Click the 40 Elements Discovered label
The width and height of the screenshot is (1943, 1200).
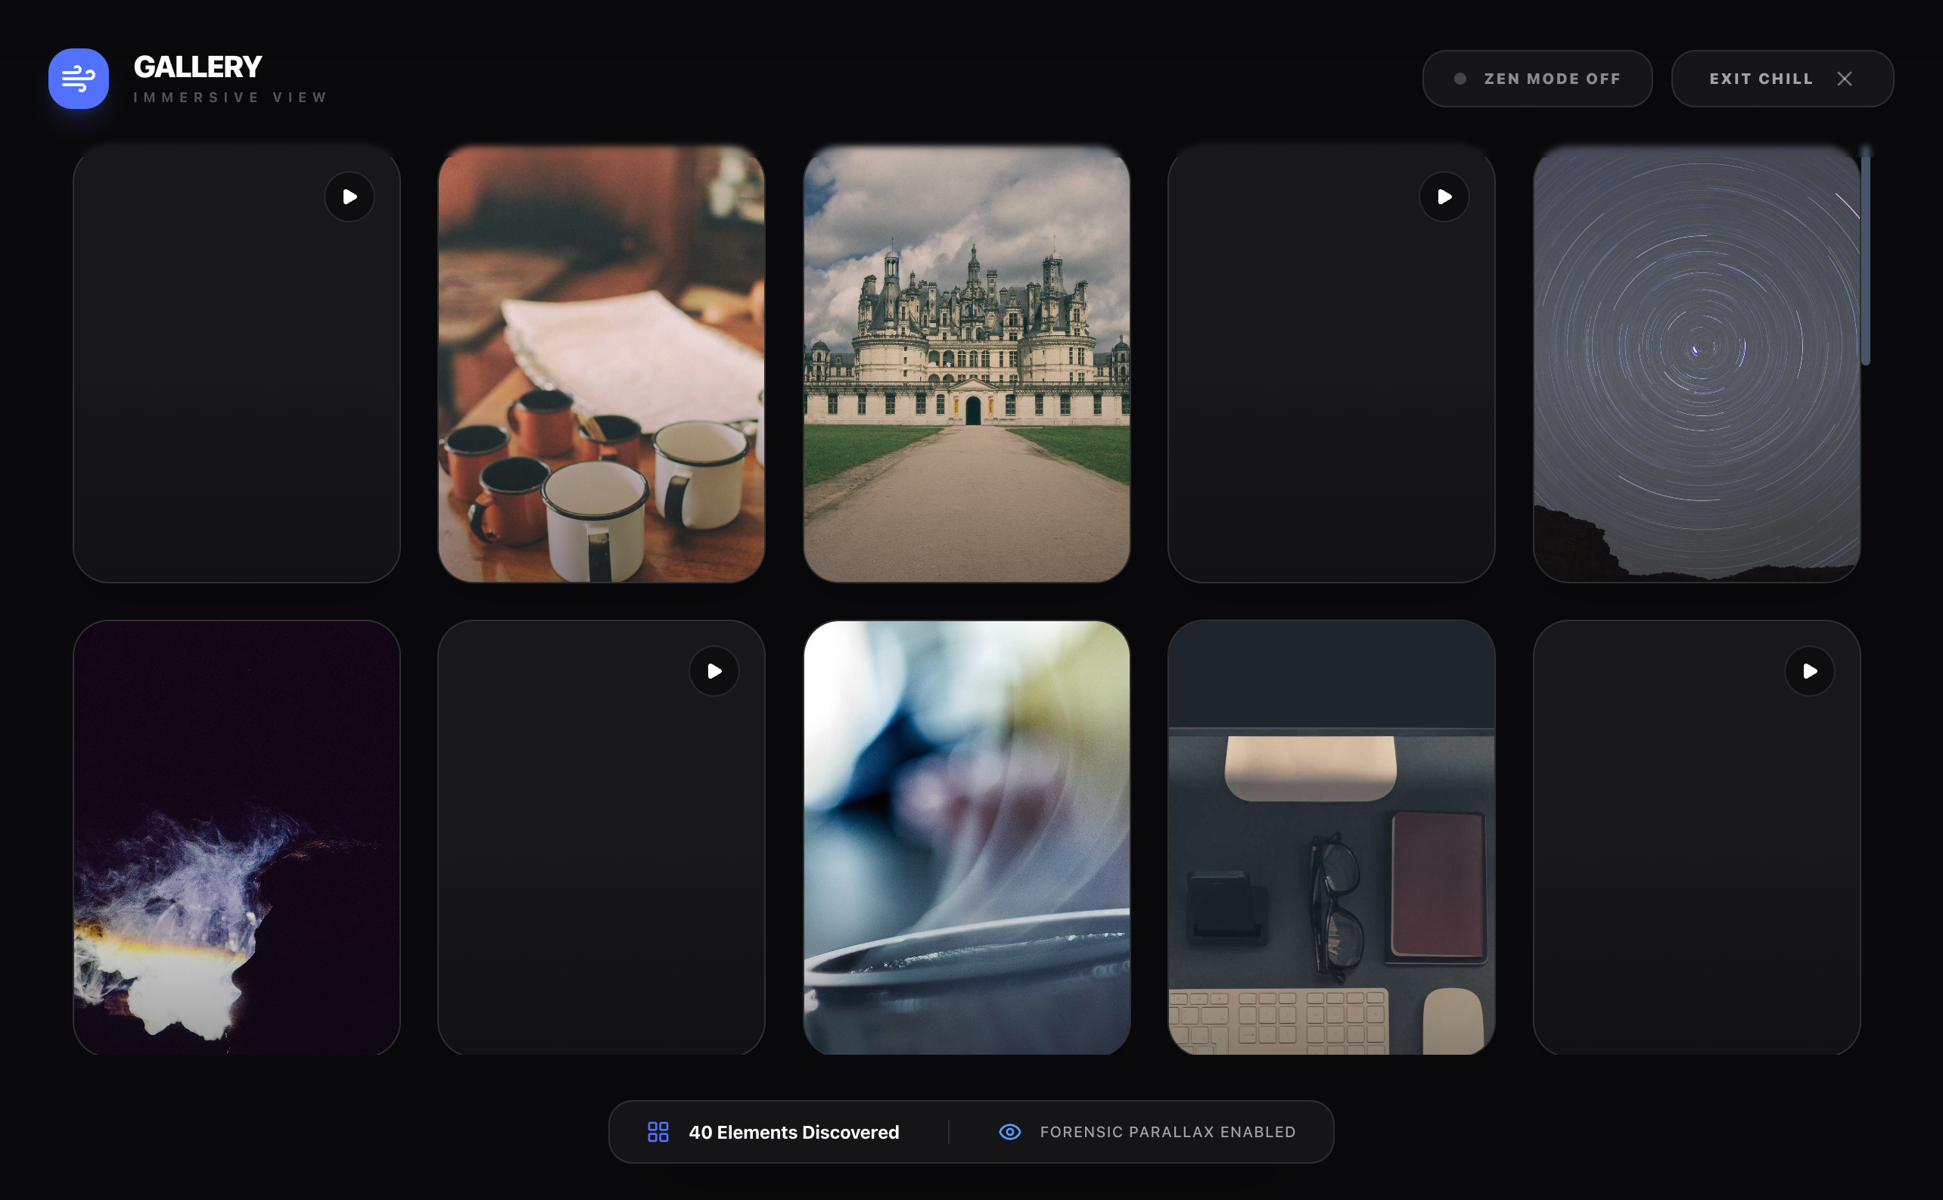[x=794, y=1132]
